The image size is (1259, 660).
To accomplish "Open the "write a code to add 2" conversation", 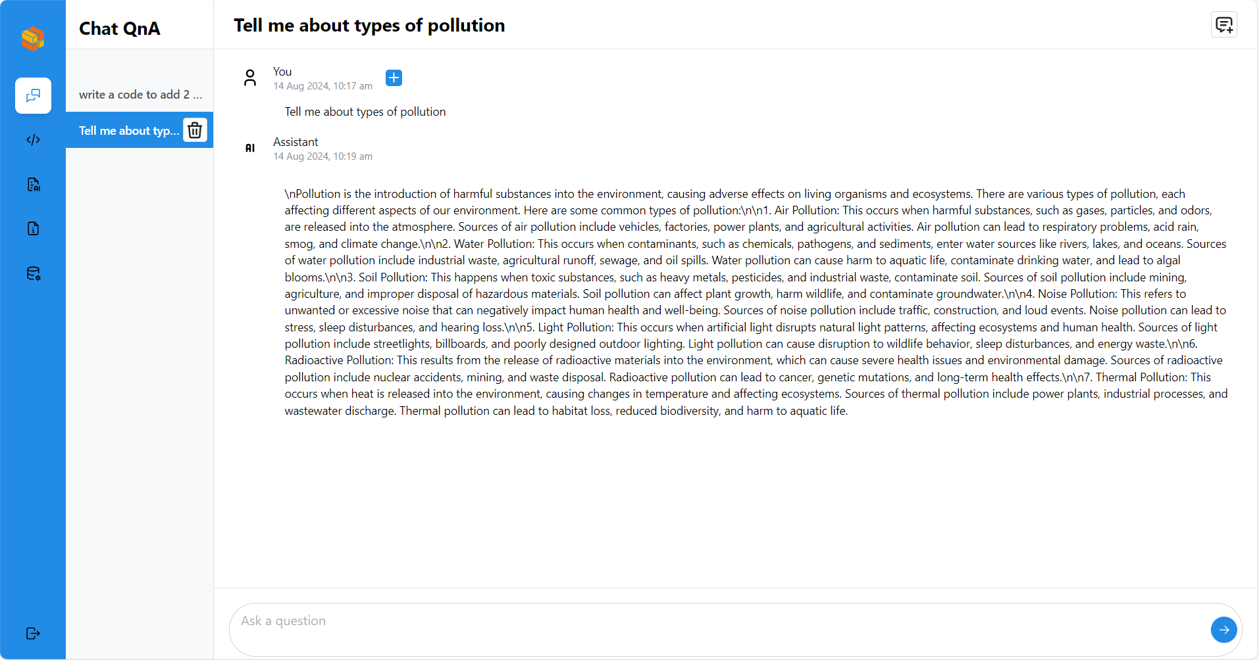I will tap(140, 95).
